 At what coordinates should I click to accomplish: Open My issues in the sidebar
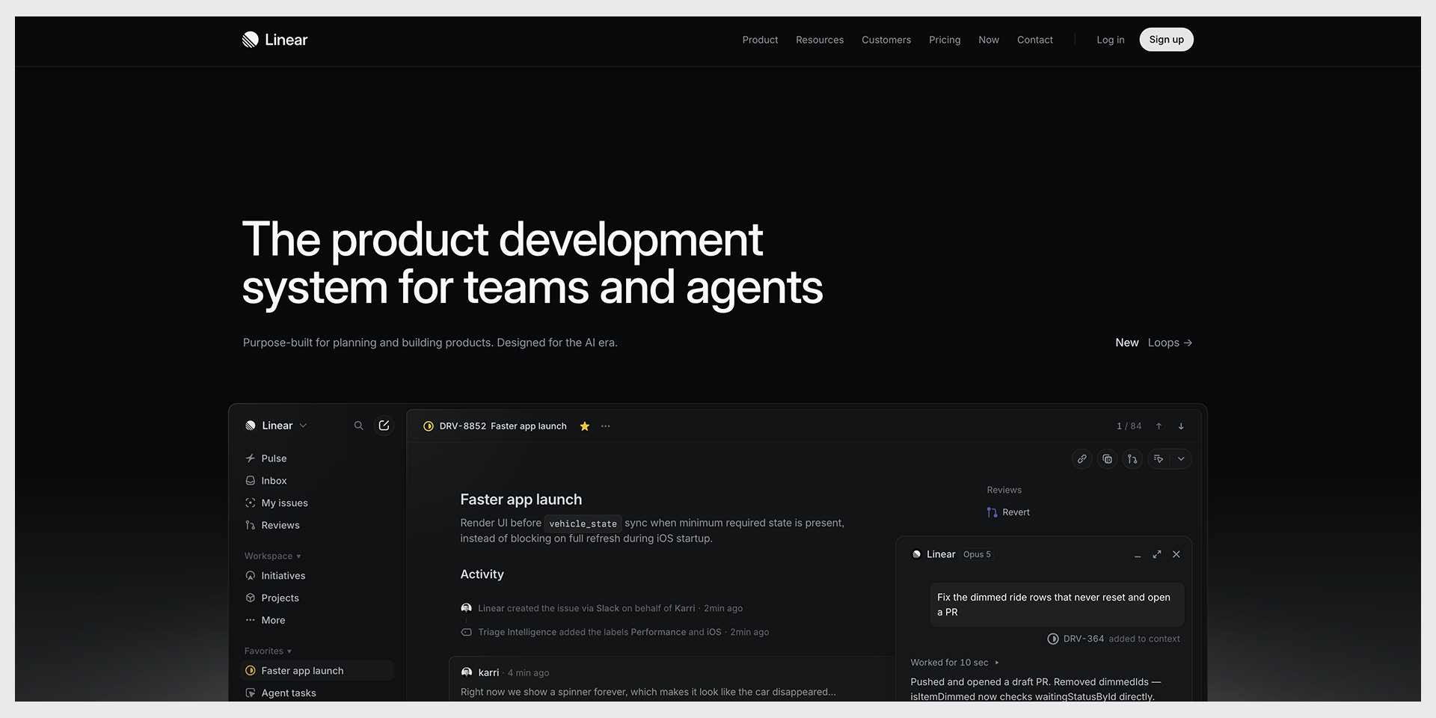[x=317, y=503]
